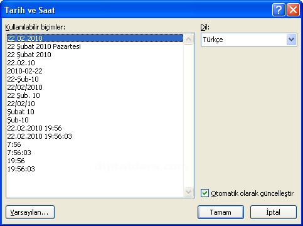Select format 2010-02-22
The width and height of the screenshot is (303, 226).
click(95, 71)
